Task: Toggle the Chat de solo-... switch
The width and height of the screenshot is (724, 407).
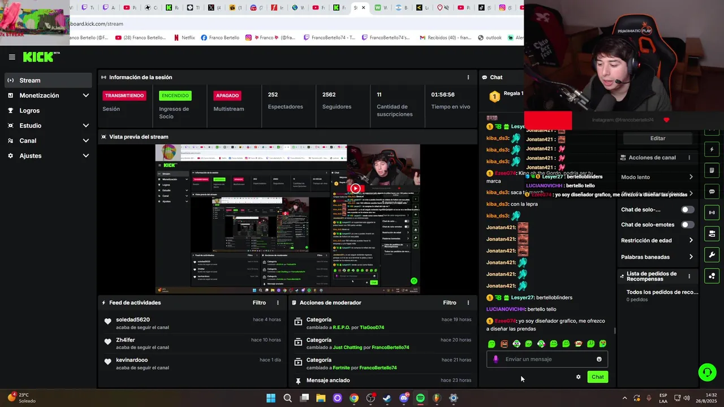Action: [x=687, y=210]
